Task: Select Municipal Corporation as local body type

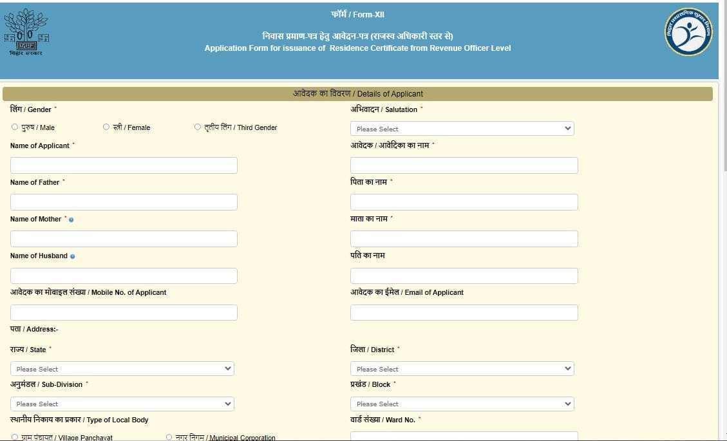Action: pos(167,437)
